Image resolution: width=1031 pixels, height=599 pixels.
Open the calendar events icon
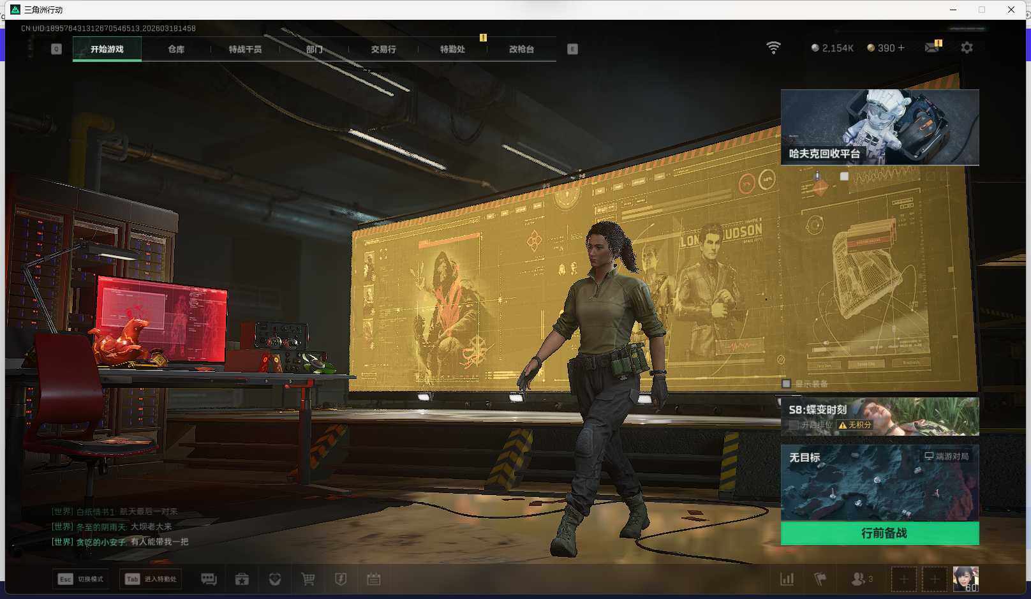click(x=374, y=579)
